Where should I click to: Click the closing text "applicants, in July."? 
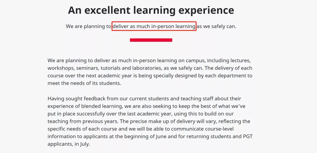tap(69, 144)
